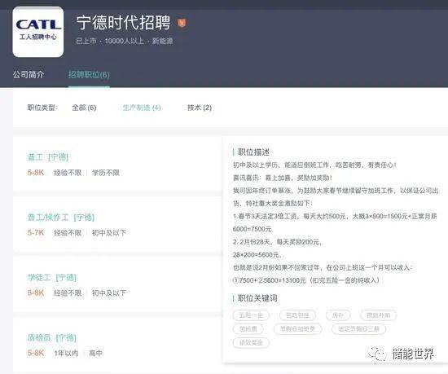The width and height of the screenshot is (448, 374).
Task: Click 初中及以下 in the 学徒工 row
Action: coord(109,293)
